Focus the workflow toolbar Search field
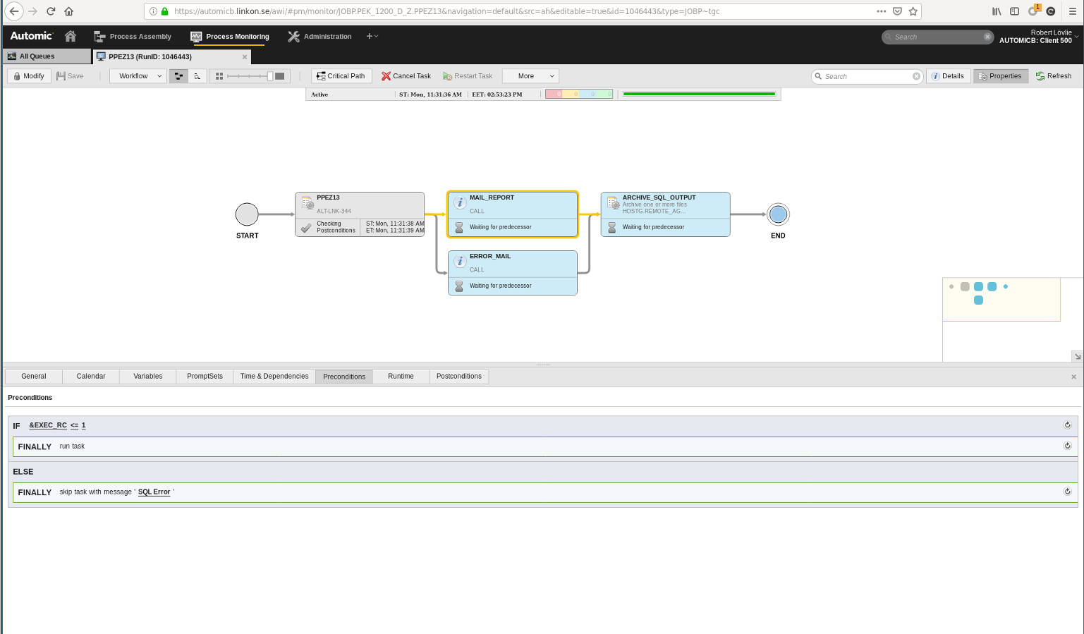Viewport: 1084px width, 634px height. coord(867,76)
